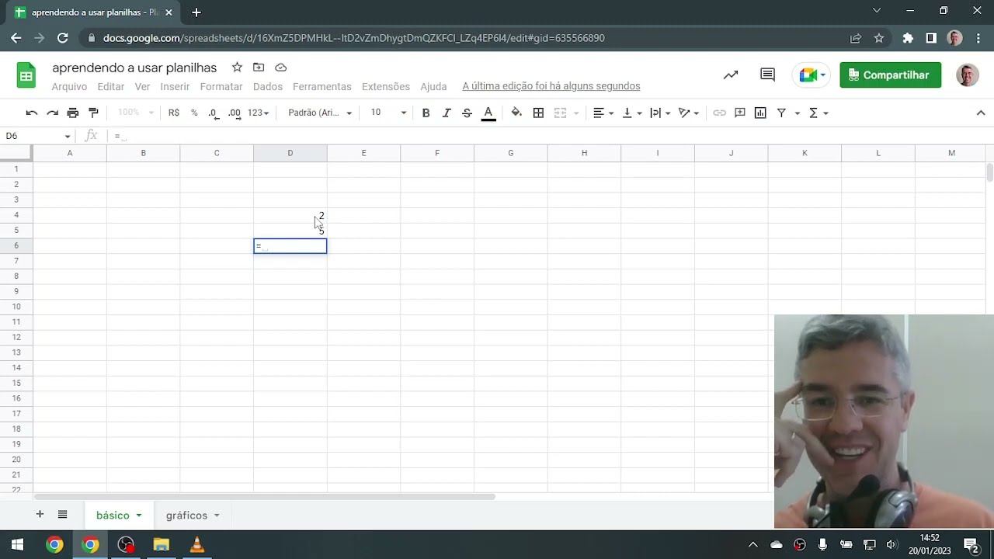Open vertical align dropdown

[x=632, y=113]
